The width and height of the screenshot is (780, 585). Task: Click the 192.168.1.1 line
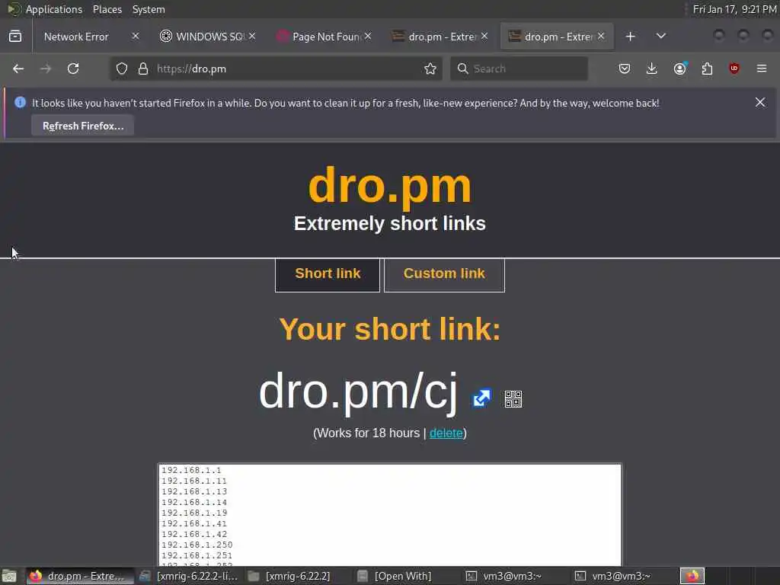pyautogui.click(x=191, y=470)
